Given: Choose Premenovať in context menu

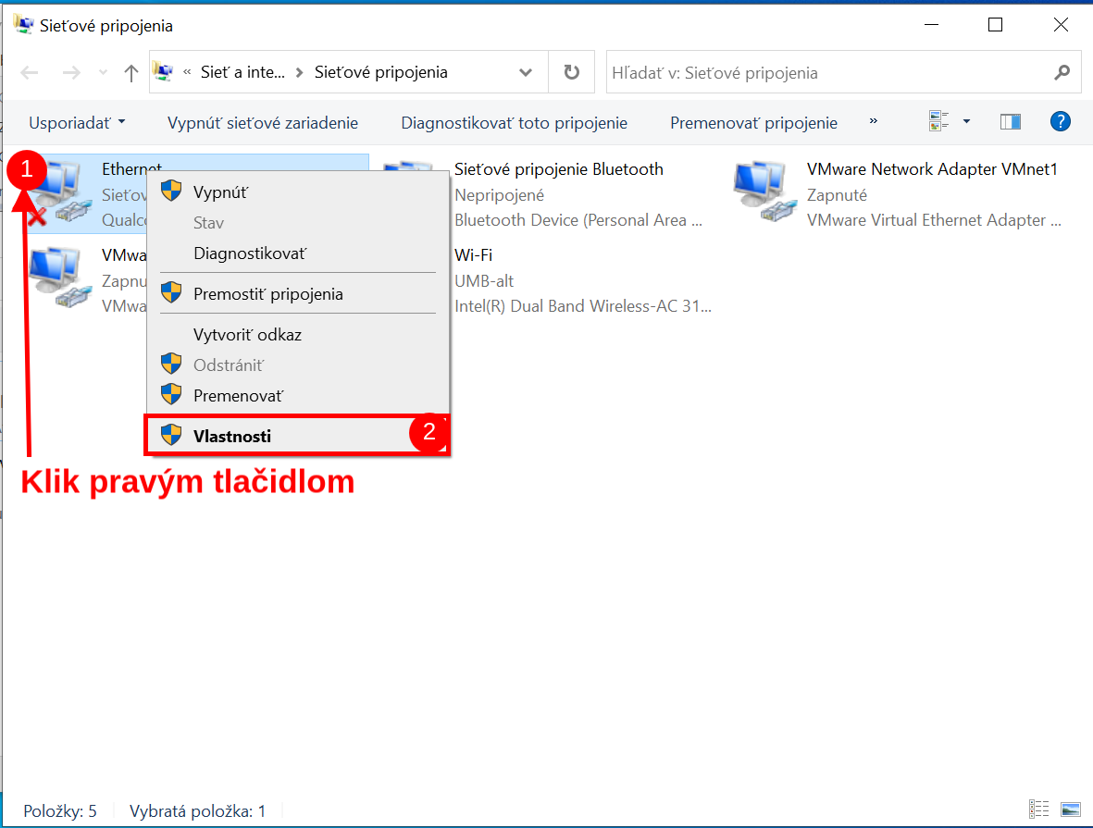Looking at the screenshot, I should [x=298, y=396].
